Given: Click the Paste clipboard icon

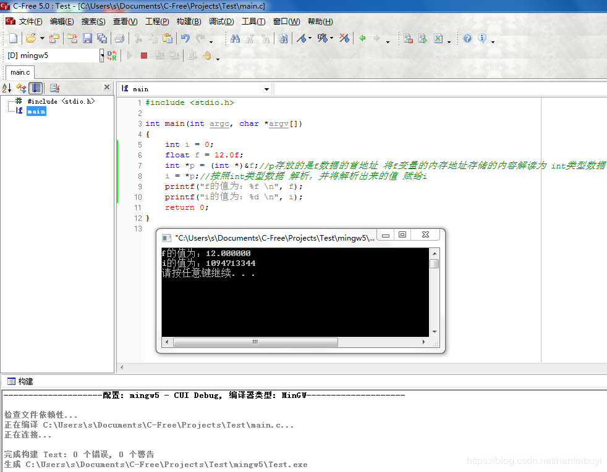Looking at the screenshot, I should tap(167, 38).
